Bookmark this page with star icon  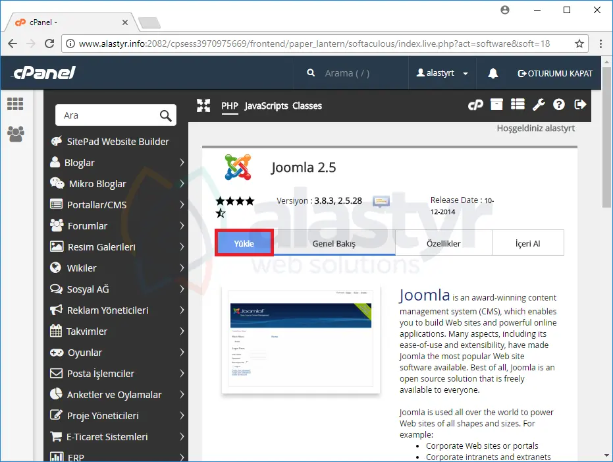tap(579, 43)
